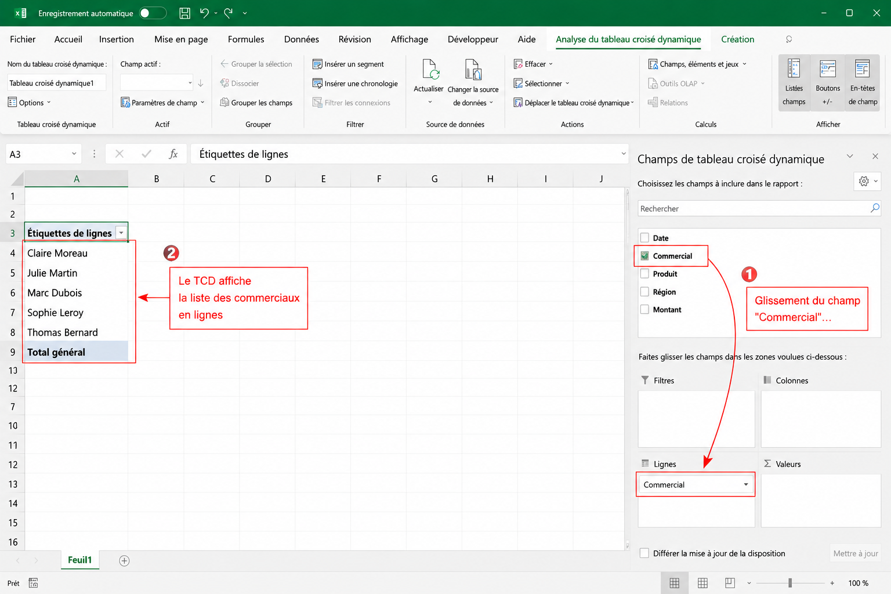The width and height of the screenshot is (891, 594).
Task: Add a new sheet with plus icon
Action: pyautogui.click(x=124, y=560)
